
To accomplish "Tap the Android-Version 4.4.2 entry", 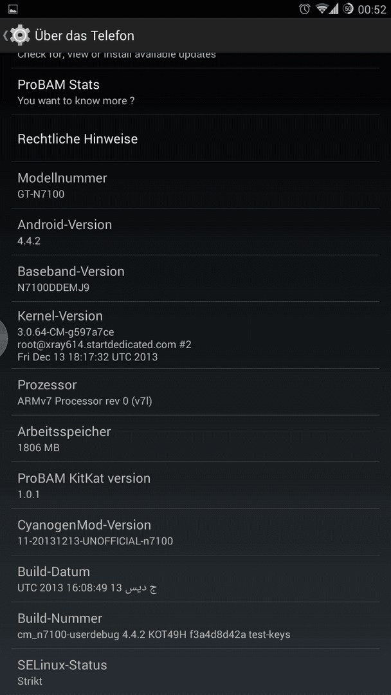I will click(x=195, y=232).
